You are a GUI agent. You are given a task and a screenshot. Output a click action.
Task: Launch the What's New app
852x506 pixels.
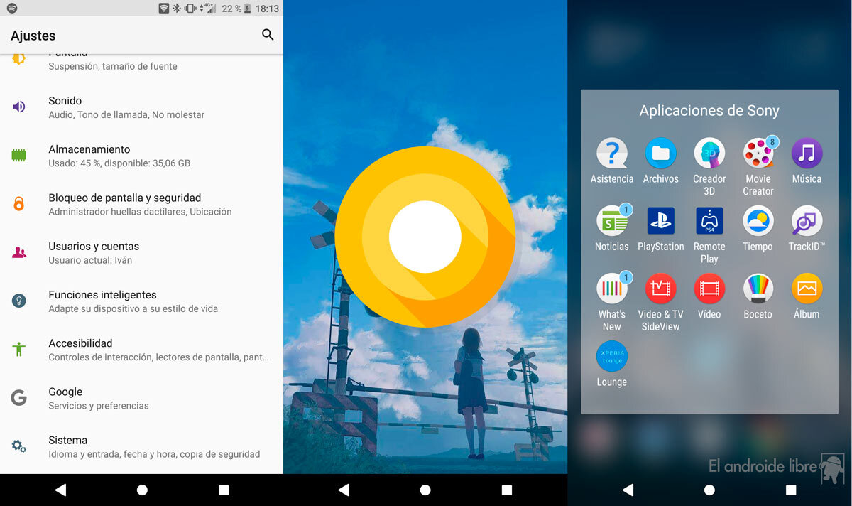[612, 289]
